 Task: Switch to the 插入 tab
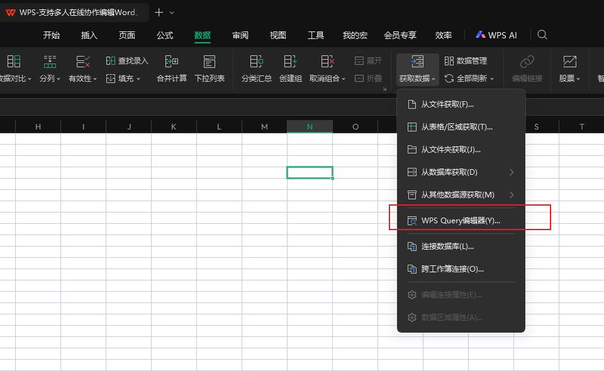pyautogui.click(x=89, y=35)
